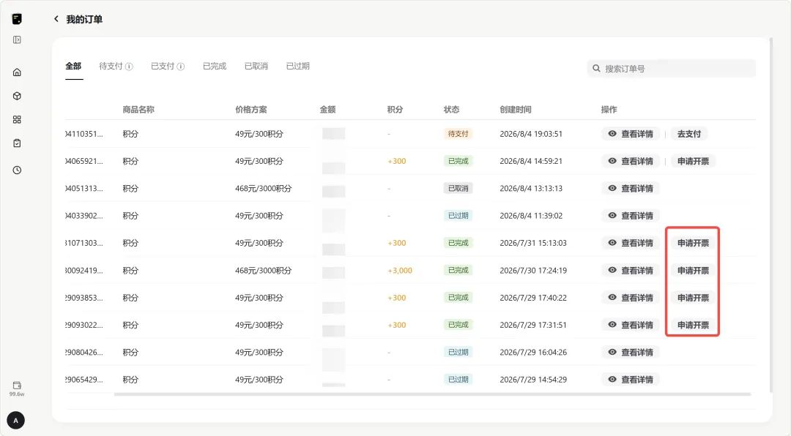Image resolution: width=791 pixels, height=436 pixels.
Task: Open the cube icon in the sidebar
Action: 17,96
